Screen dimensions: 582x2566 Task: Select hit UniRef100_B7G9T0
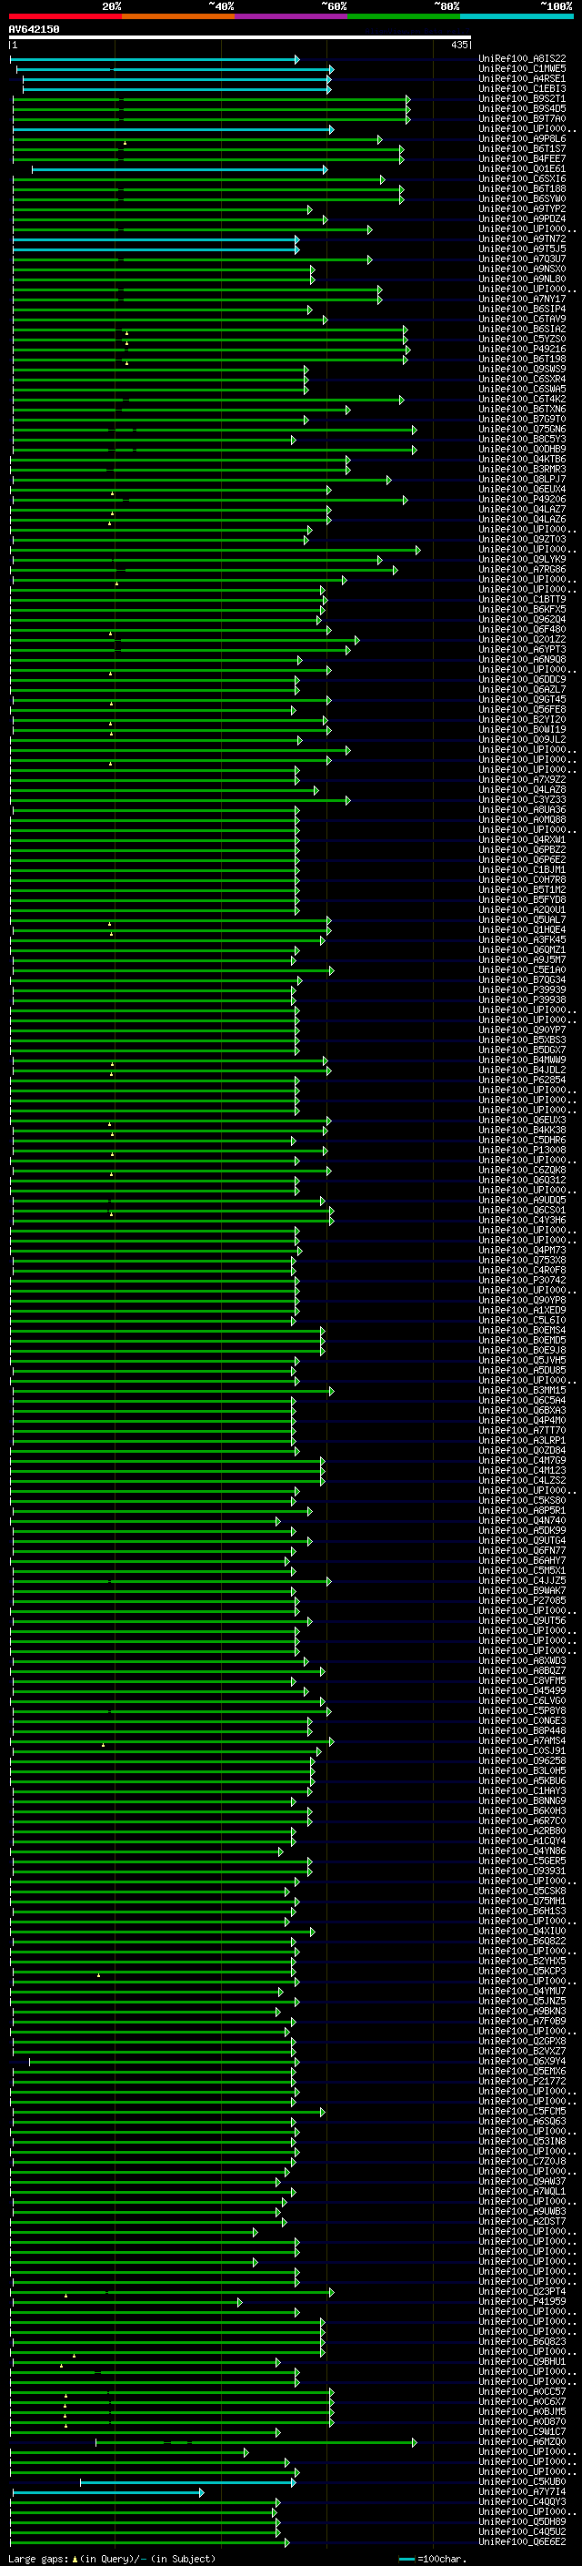tap(522, 420)
